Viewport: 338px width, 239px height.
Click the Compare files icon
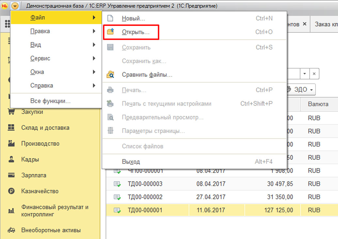click(110, 75)
